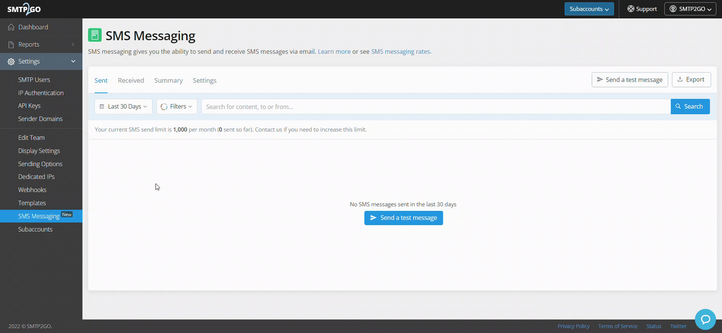722x333 pixels.
Task: Click the search content input field
Action: [x=436, y=106]
